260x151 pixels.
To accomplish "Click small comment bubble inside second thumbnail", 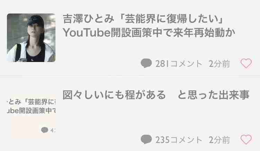I will point(44,130).
